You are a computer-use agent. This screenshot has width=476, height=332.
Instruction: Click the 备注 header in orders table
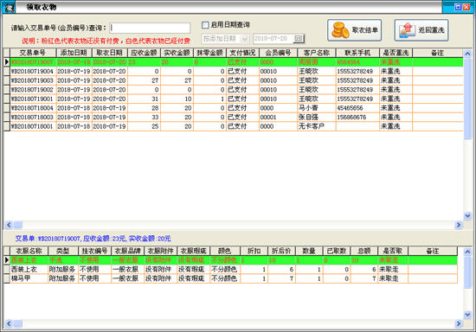click(x=437, y=53)
